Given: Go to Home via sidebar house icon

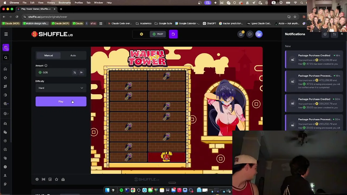Looking at the screenshot, I should (5, 69).
